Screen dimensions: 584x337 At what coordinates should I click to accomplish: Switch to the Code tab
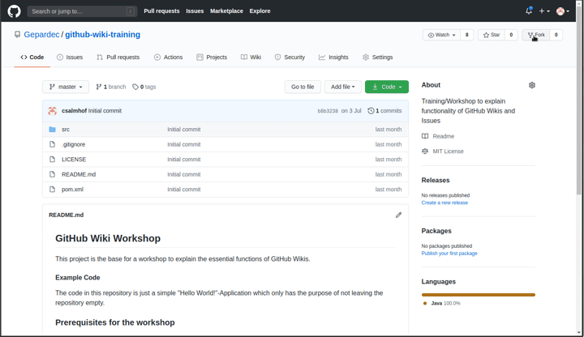pos(32,58)
